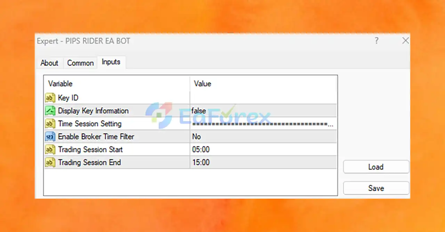Select the 15:00 Trading Session End value
The width and height of the screenshot is (445, 232).
tap(264, 162)
